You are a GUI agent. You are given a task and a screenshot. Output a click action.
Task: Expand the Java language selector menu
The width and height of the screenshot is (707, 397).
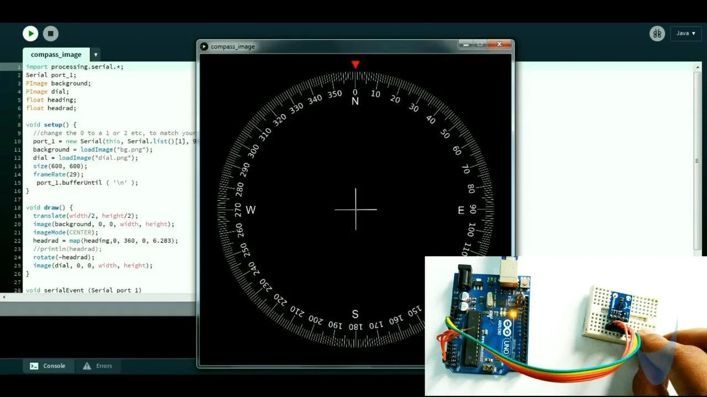685,33
